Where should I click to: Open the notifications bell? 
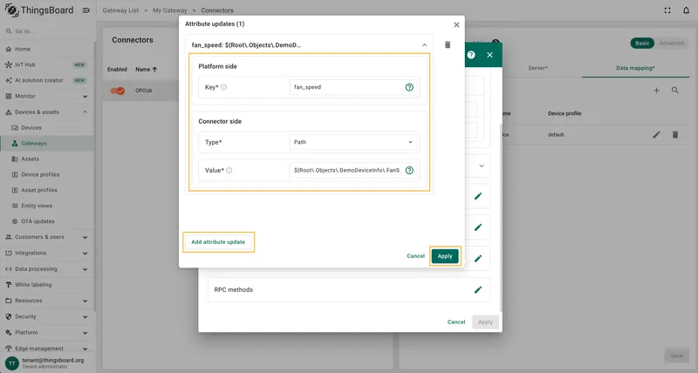point(686,10)
